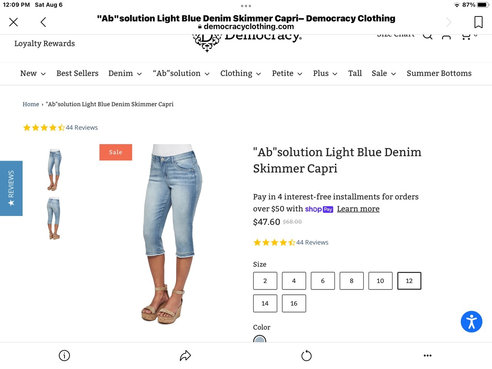
Task: Open the Summer Bottoms category
Action: pyautogui.click(x=439, y=73)
